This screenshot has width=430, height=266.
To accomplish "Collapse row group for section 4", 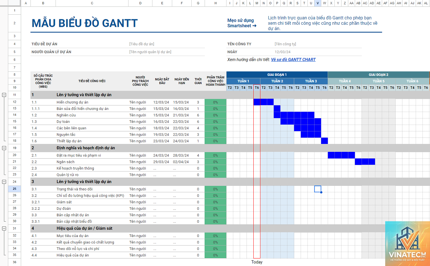I will [x=4, y=228].
